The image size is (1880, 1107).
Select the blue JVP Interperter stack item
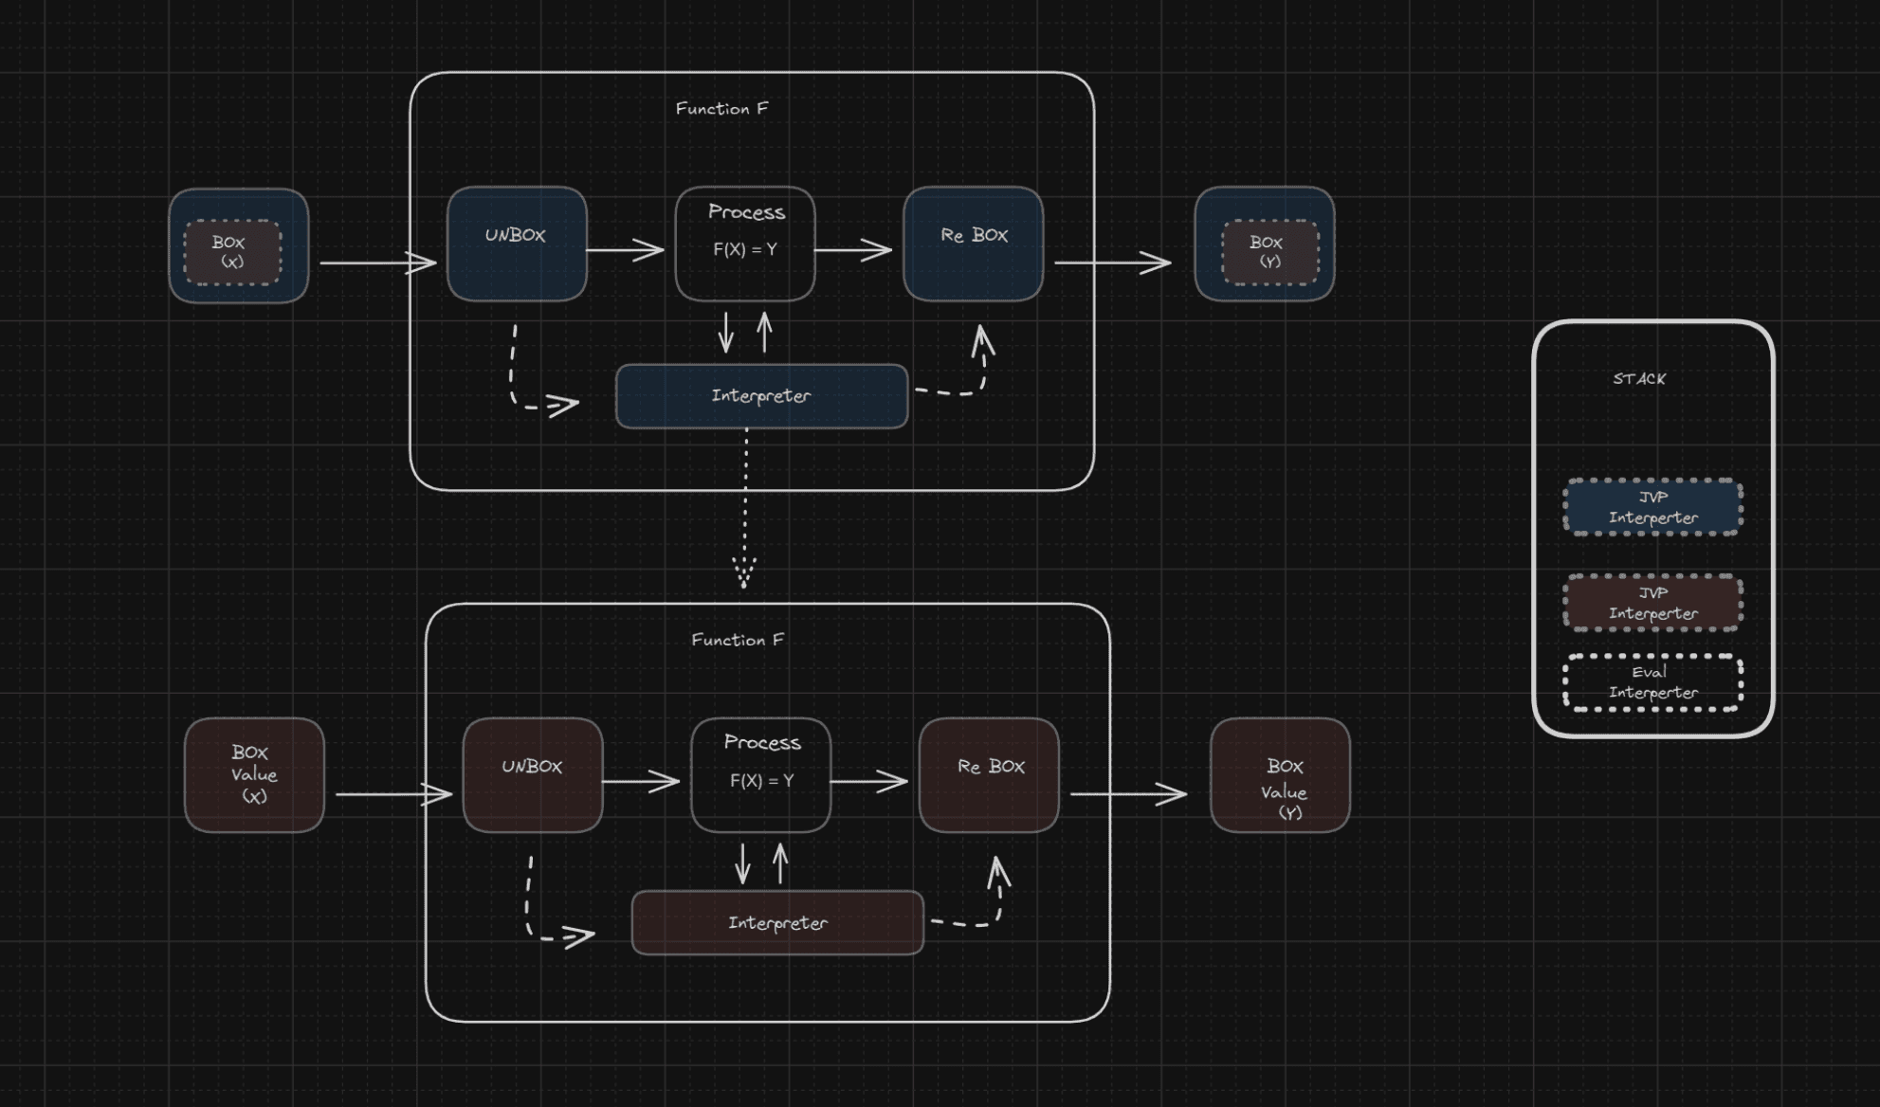pos(1652,507)
